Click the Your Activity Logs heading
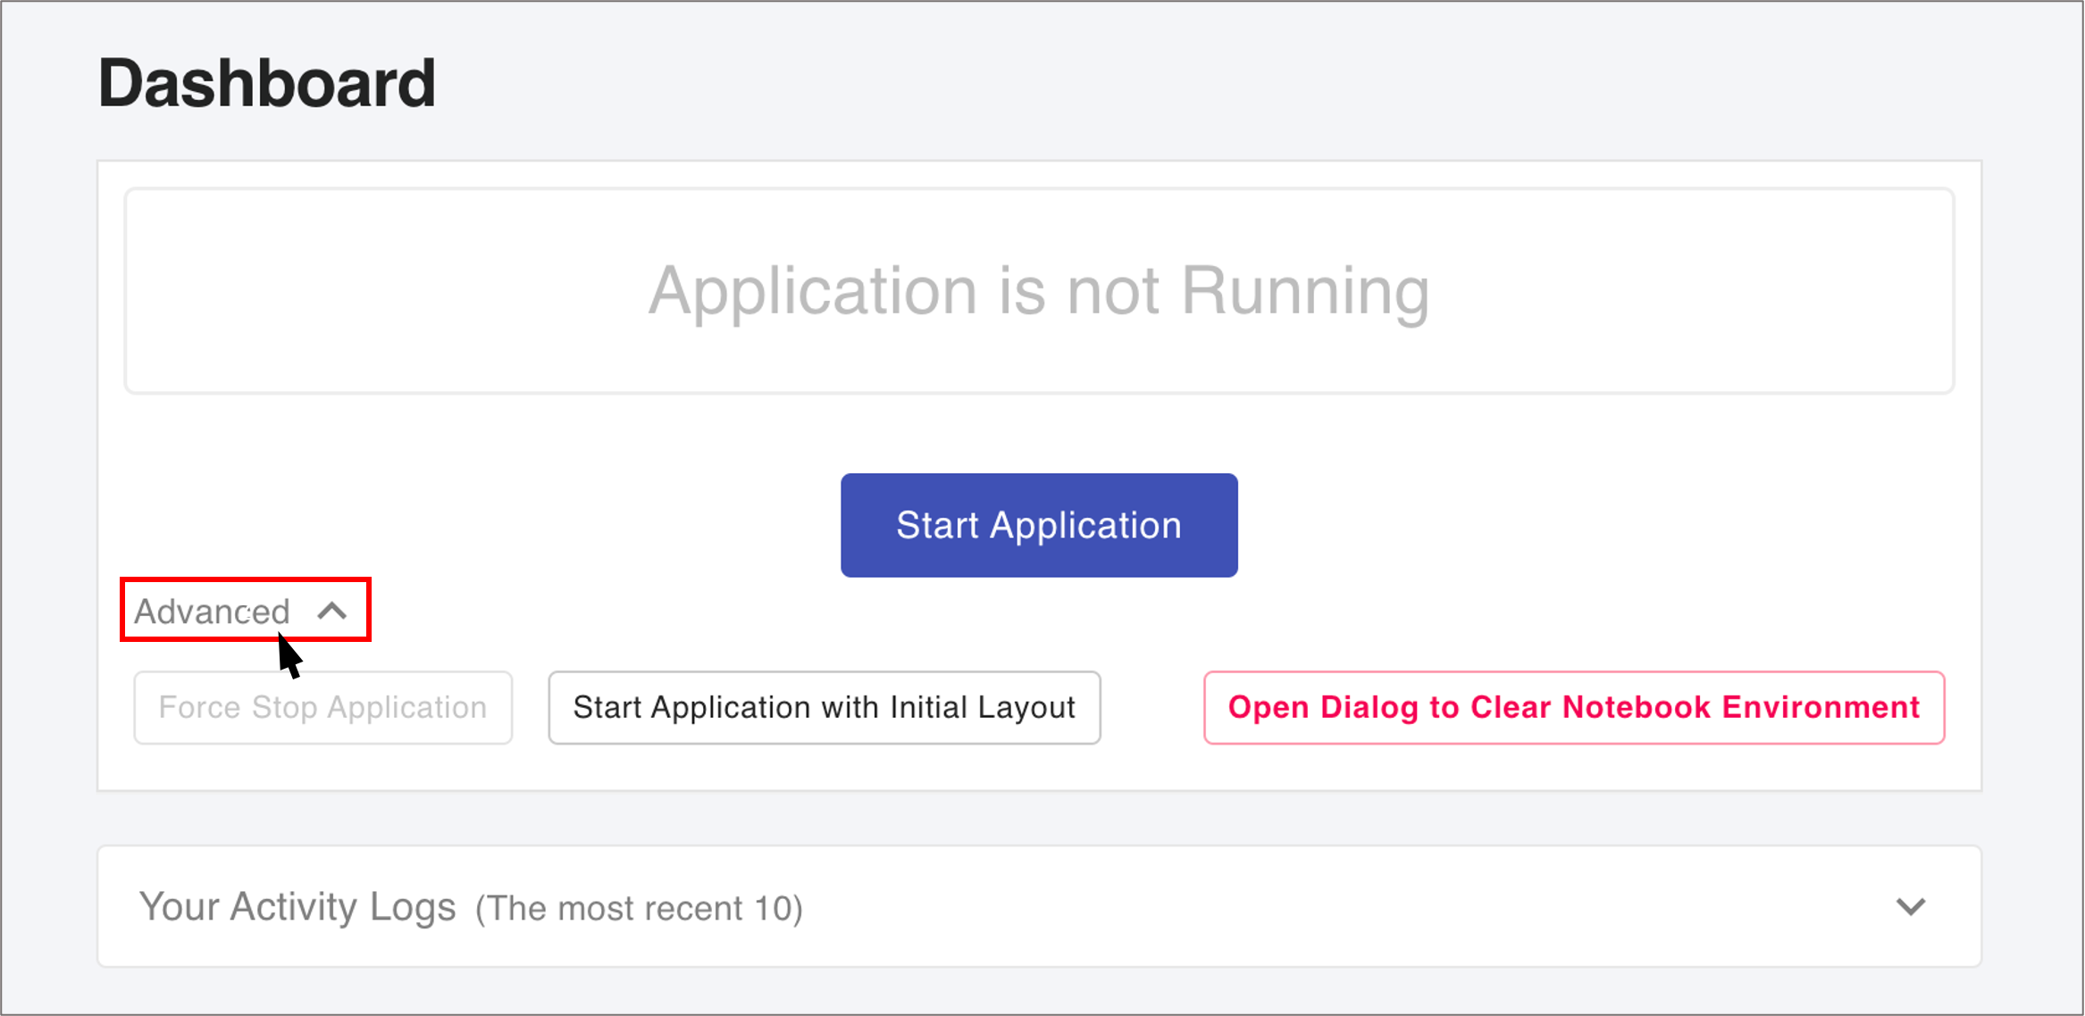This screenshot has height=1016, width=2085. point(297,907)
